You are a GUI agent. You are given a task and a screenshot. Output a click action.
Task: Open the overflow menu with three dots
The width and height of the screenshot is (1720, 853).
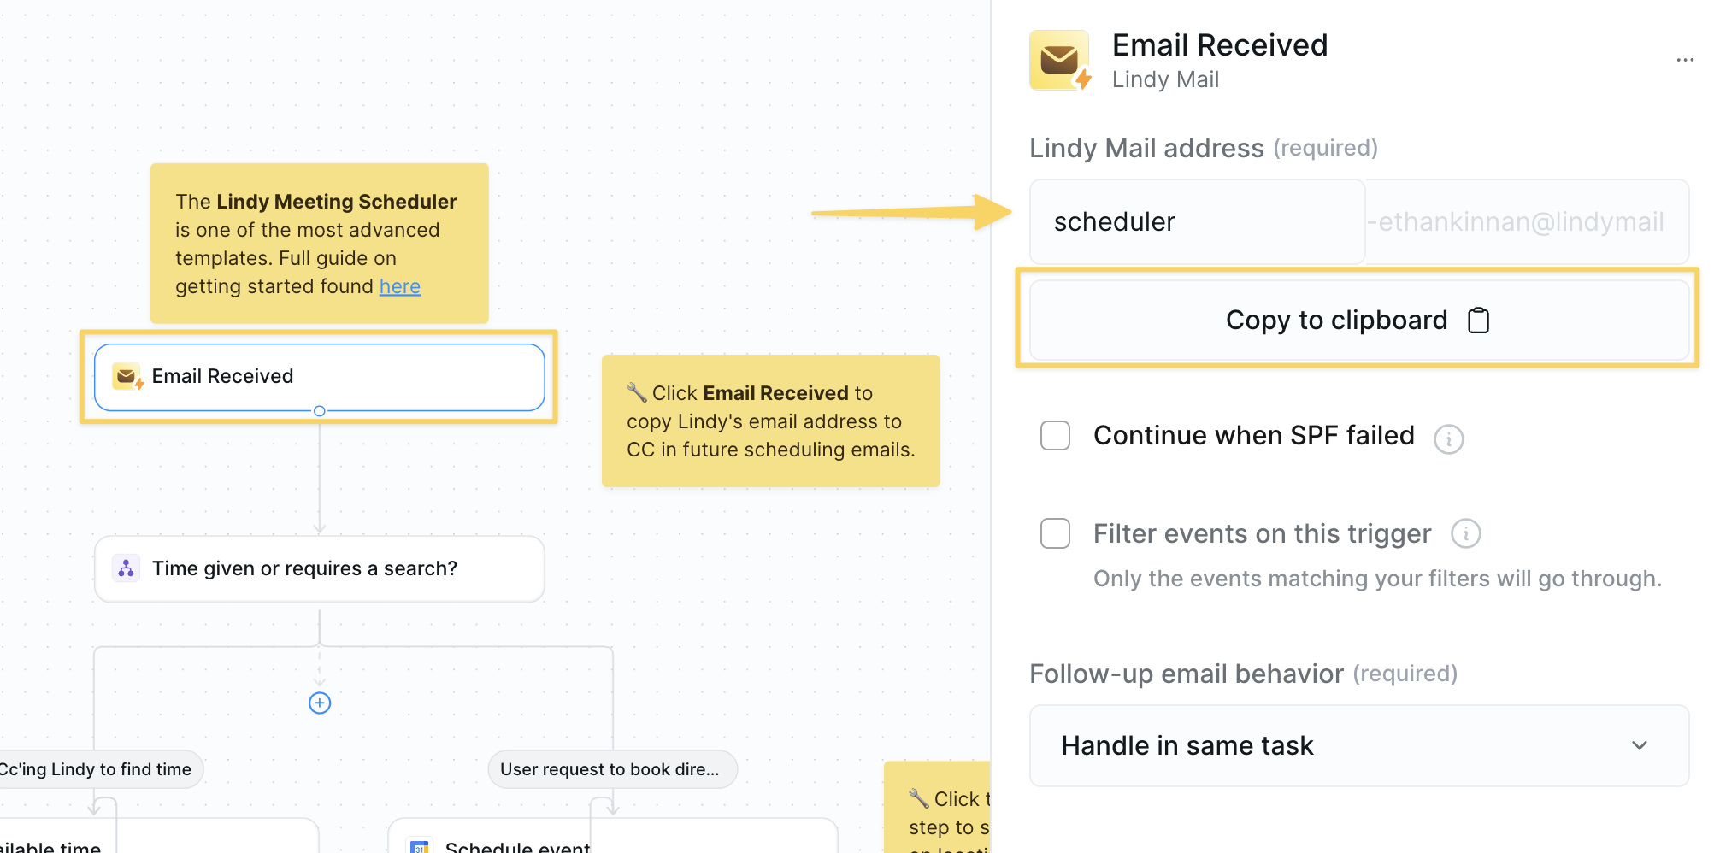[x=1684, y=59]
